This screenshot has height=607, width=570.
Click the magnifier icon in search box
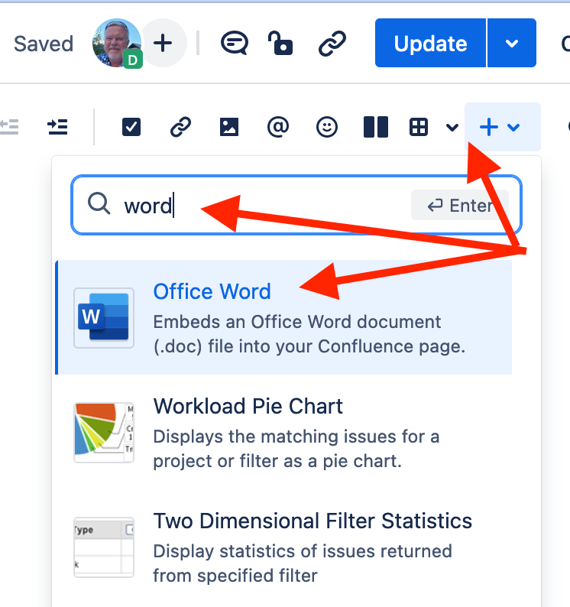pyautogui.click(x=99, y=203)
